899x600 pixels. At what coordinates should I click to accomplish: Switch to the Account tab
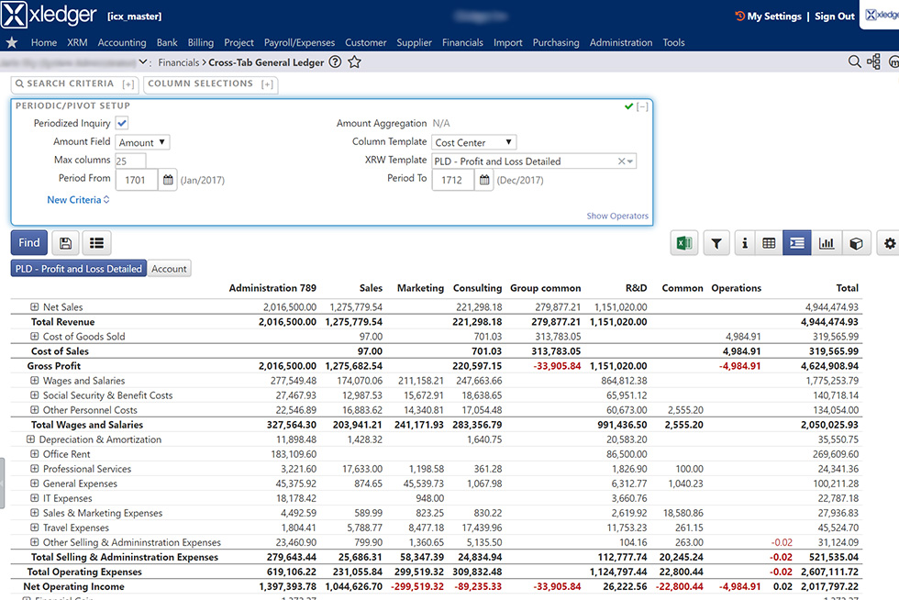tap(169, 269)
